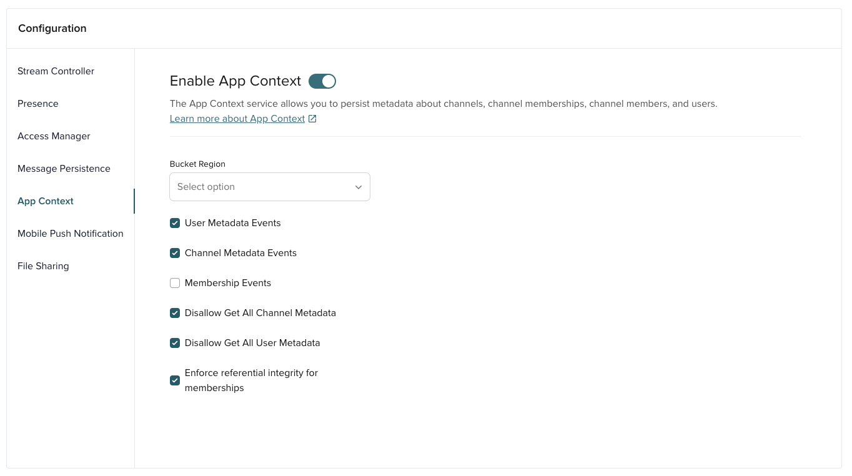Viewport: 852px width, 476px height.
Task: Open Message Persistence settings
Action: pyautogui.click(x=64, y=169)
